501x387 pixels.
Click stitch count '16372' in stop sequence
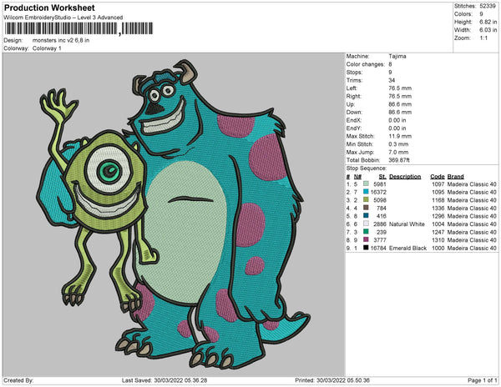point(378,192)
